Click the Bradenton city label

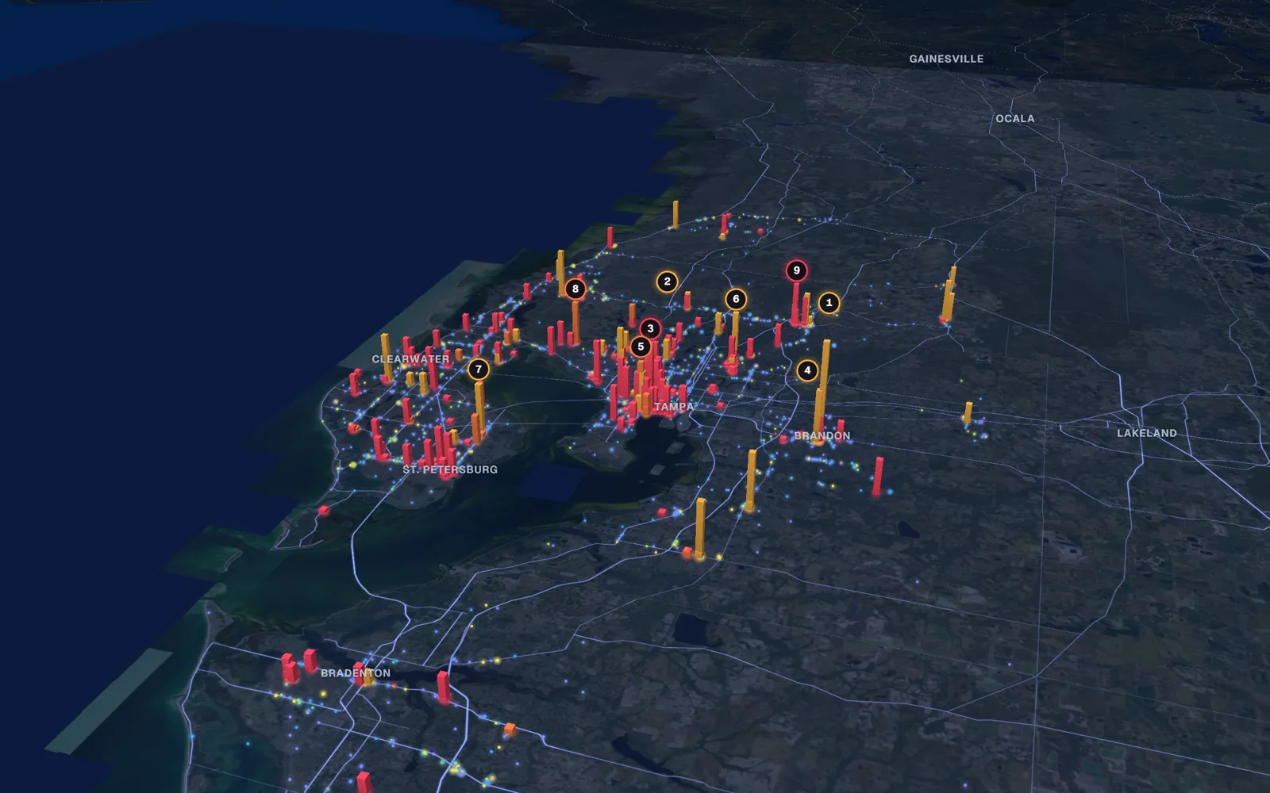356,673
